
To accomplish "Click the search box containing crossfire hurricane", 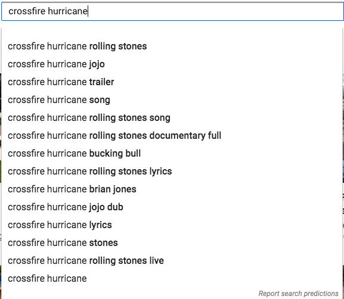I will pyautogui.click(x=172, y=11).
